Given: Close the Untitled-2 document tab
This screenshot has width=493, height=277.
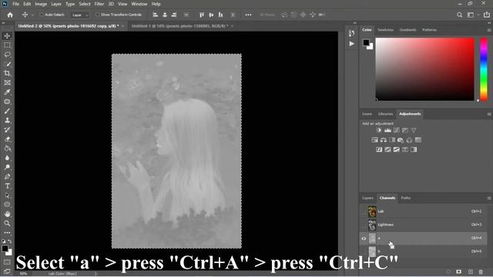Looking at the screenshot, I should 122,26.
